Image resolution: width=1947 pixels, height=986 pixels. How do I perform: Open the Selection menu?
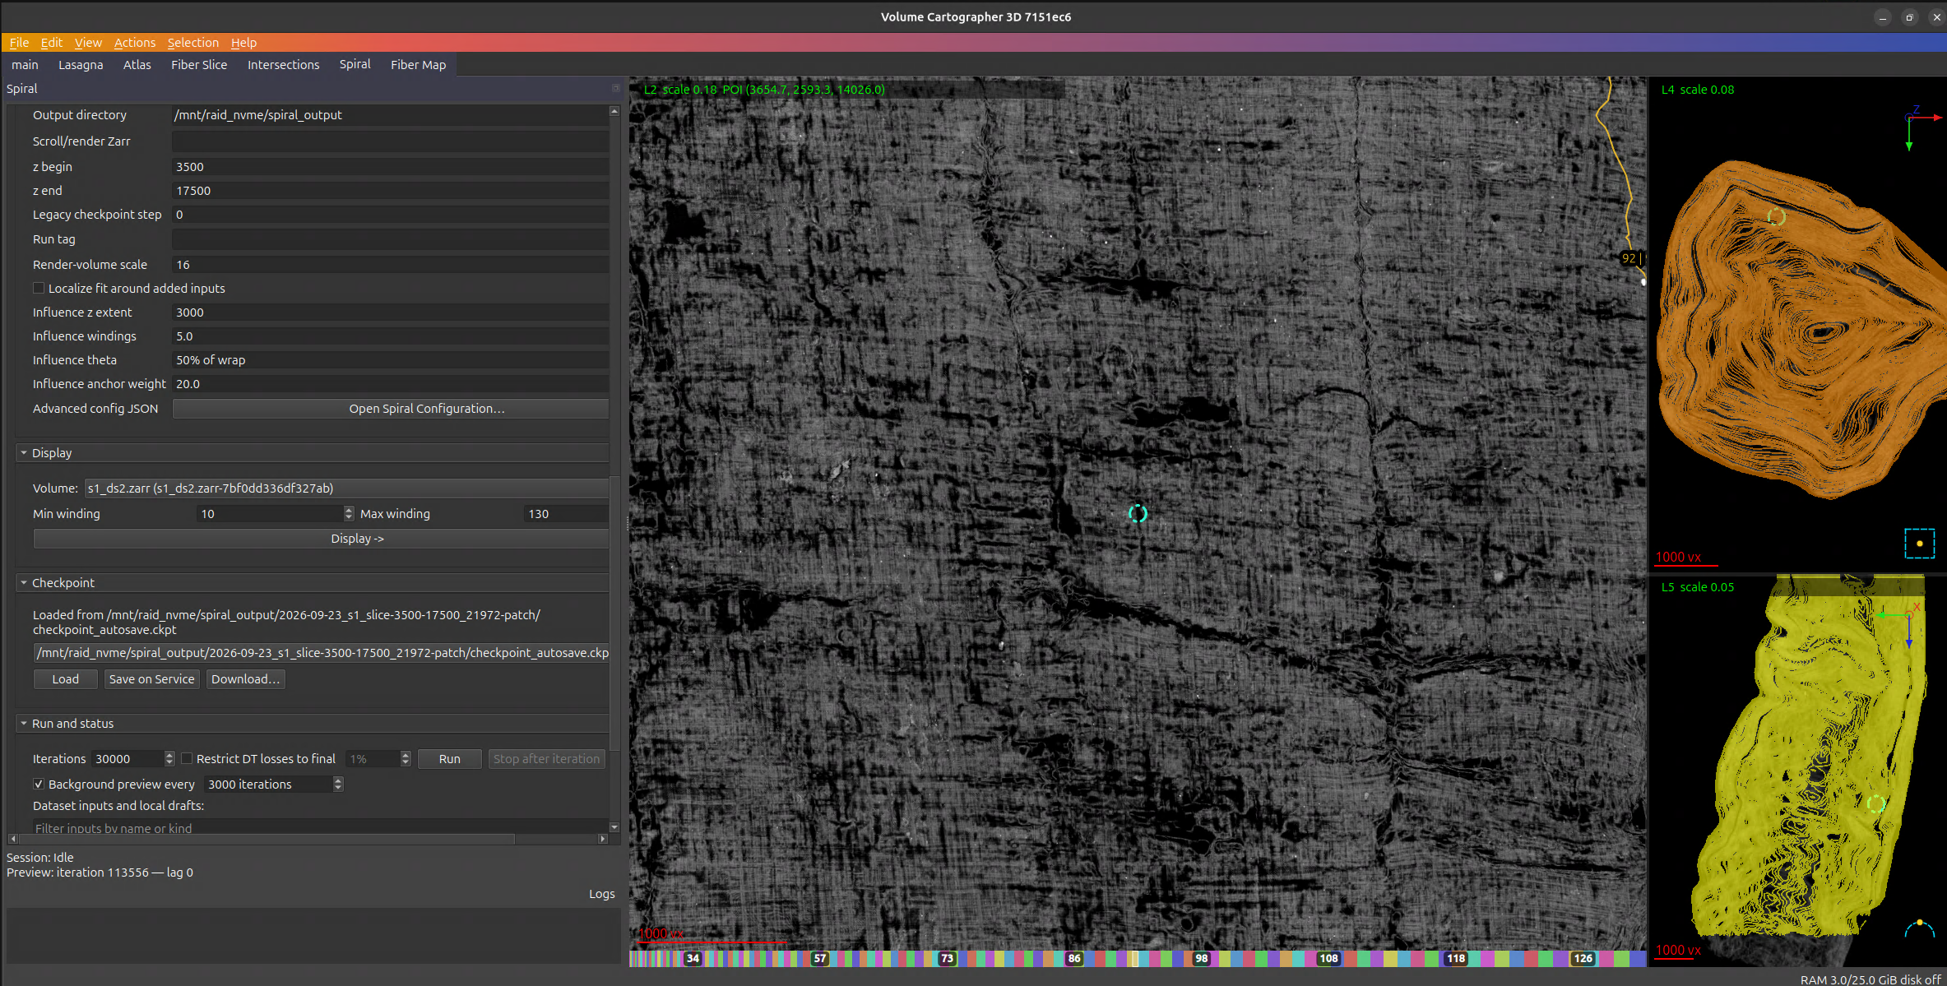(193, 43)
